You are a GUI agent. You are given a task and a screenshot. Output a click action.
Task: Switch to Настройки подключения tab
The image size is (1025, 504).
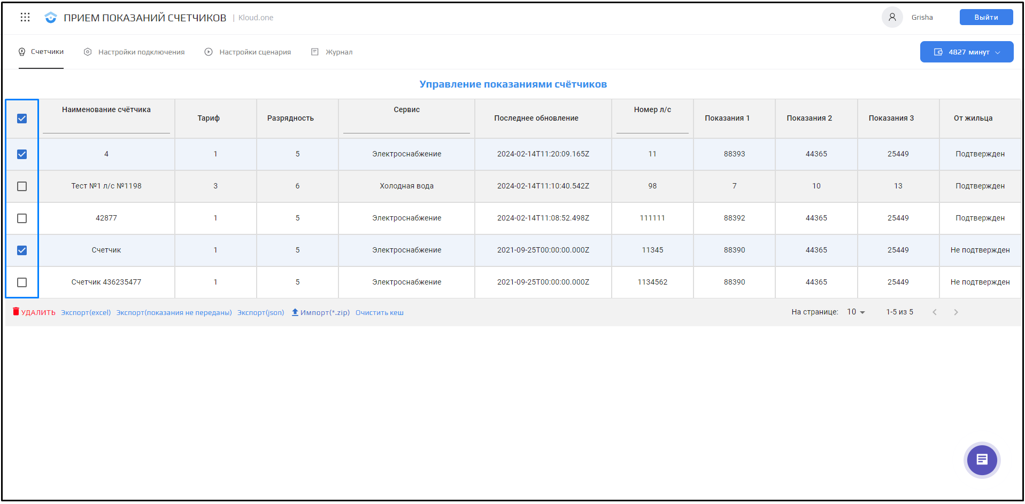134,52
